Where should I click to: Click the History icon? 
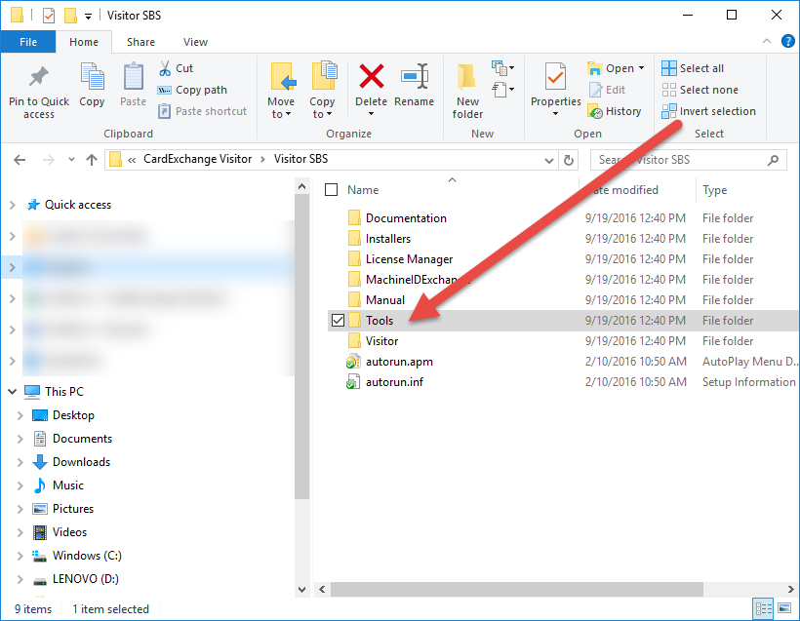pyautogui.click(x=595, y=111)
